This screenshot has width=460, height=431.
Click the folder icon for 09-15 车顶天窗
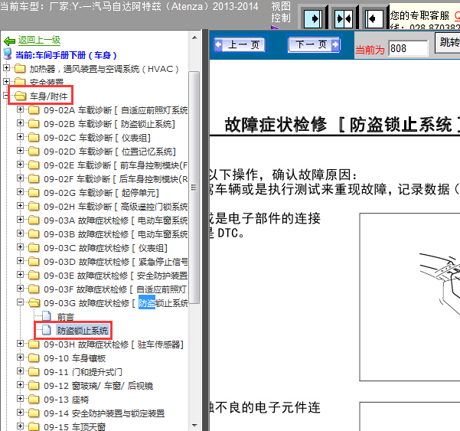(x=34, y=426)
